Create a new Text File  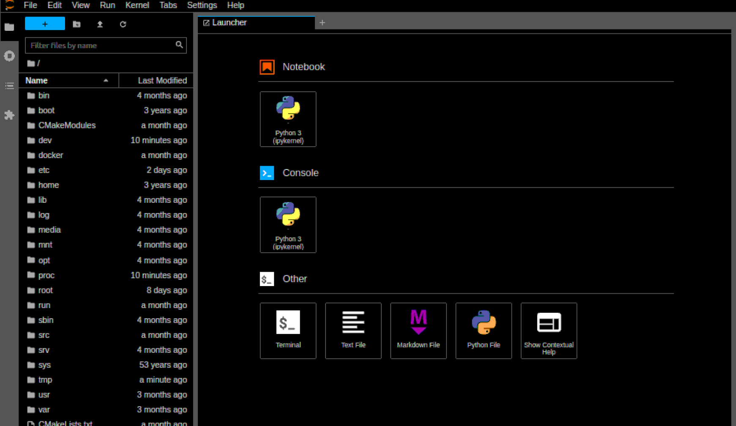353,330
